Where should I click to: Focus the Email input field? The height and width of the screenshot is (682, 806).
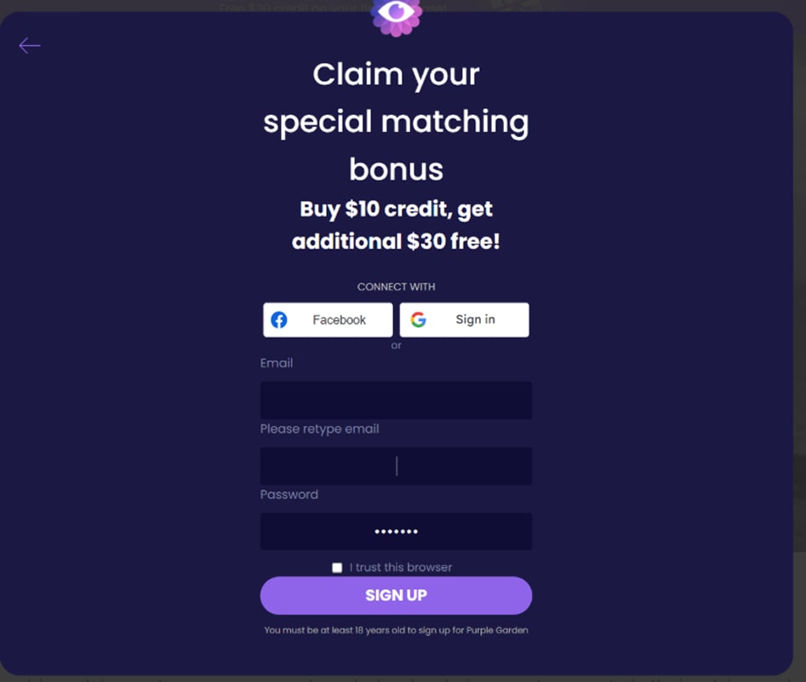click(397, 400)
